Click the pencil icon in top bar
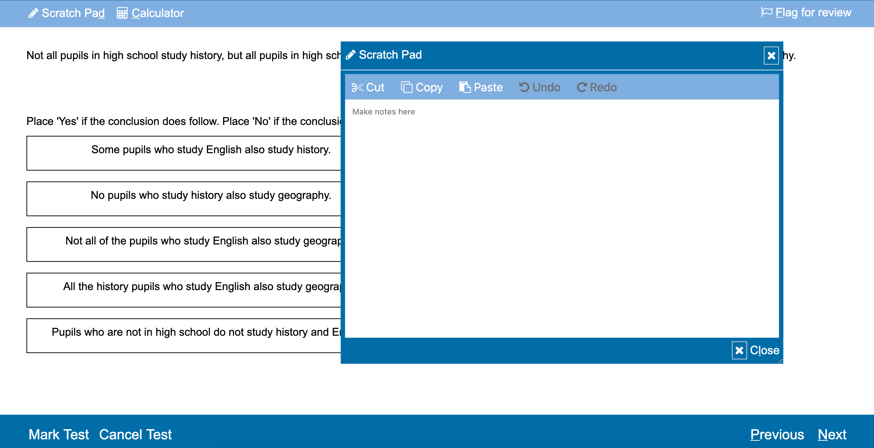This screenshot has height=448, width=874. 33,13
